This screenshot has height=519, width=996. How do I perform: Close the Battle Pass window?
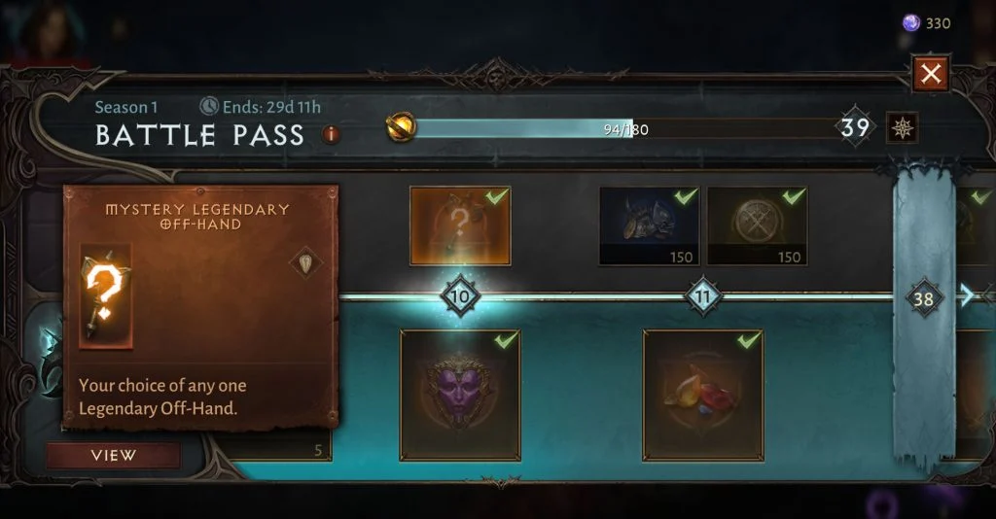(931, 74)
